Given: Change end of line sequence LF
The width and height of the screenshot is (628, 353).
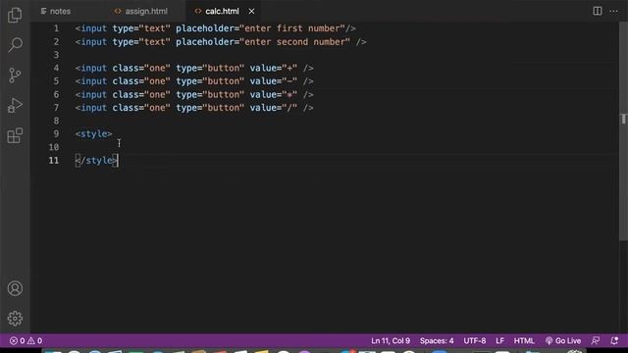Looking at the screenshot, I should [499, 340].
